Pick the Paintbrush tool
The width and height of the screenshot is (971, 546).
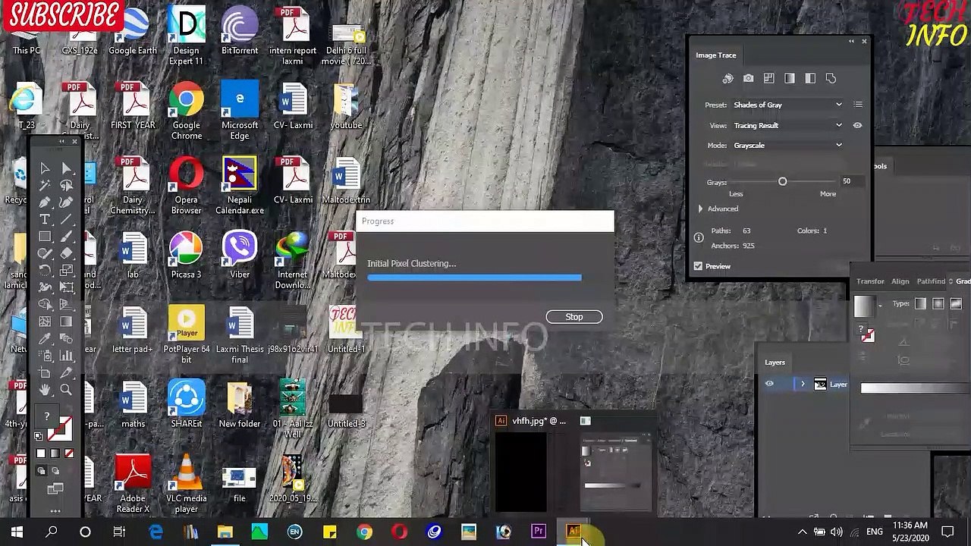point(66,237)
